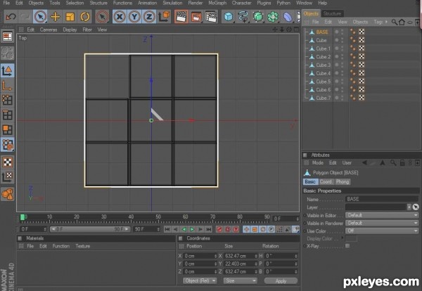This screenshot has height=291, width=422.
Task: Switch to Structure tab
Action: [x=332, y=13]
